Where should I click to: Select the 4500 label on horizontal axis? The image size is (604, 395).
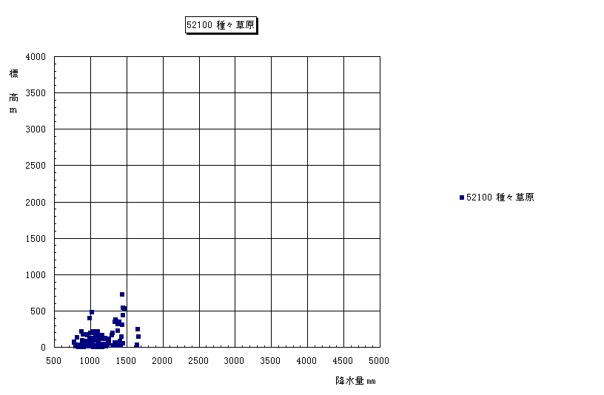pos(343,361)
